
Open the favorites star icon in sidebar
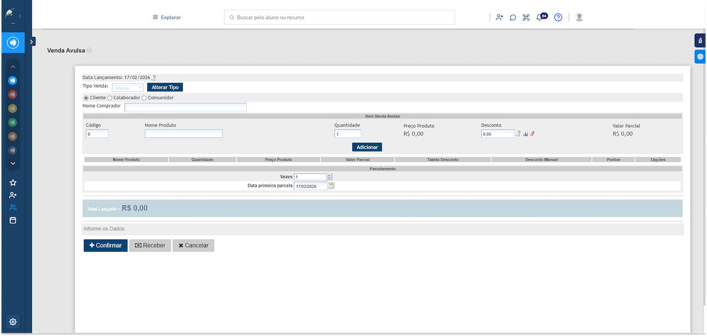pyautogui.click(x=13, y=182)
